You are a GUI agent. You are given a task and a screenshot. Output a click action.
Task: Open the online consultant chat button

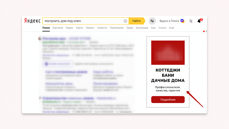coord(58,64)
